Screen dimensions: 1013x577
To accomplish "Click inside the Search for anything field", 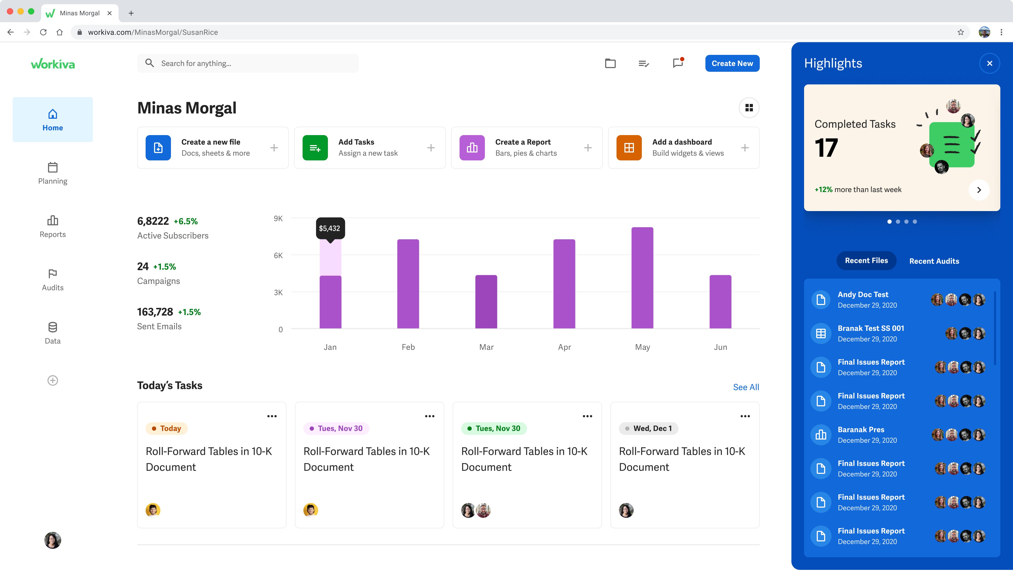I will coord(248,63).
